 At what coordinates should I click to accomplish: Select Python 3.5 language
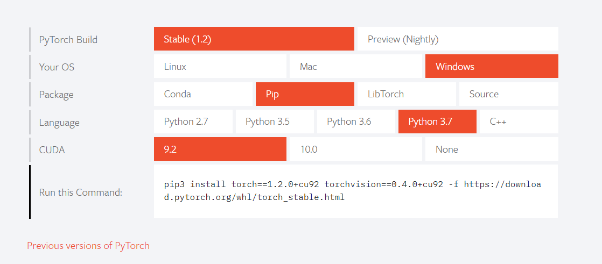[275, 122]
